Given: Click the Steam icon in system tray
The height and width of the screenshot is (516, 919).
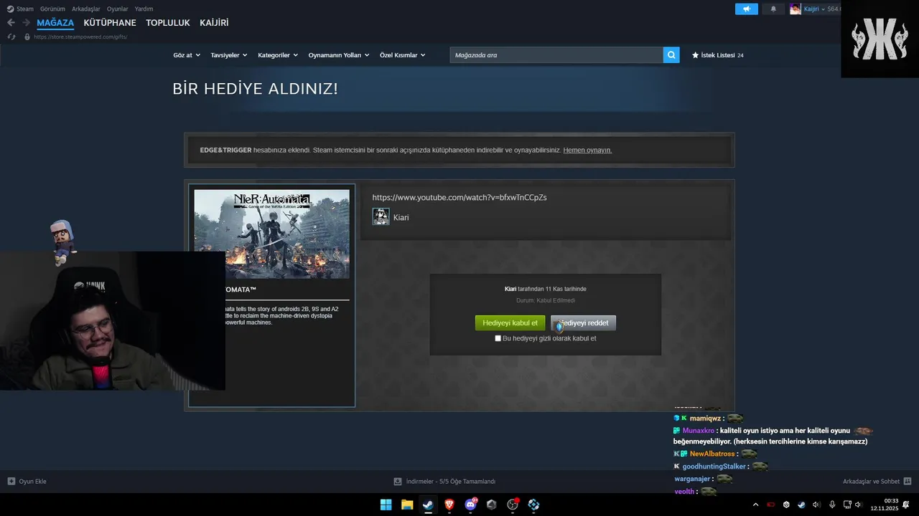Looking at the screenshot, I should pyautogui.click(x=801, y=505).
